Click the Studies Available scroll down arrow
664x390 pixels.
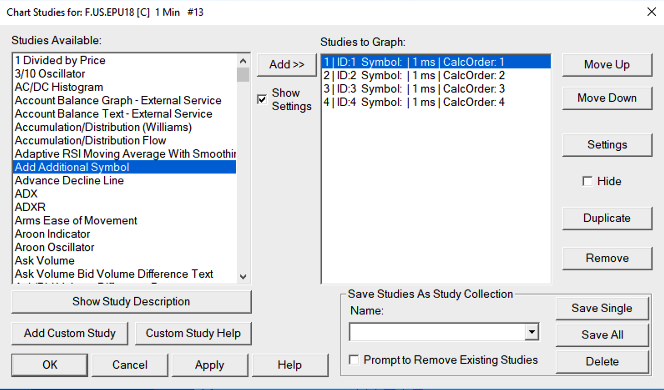(243, 277)
